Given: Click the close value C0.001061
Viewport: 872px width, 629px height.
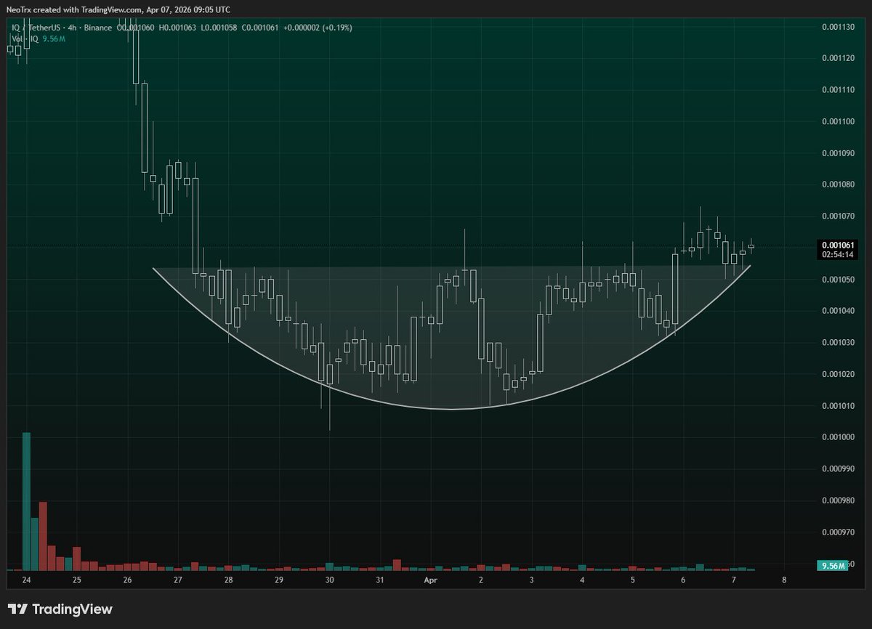Looking at the screenshot, I should pos(260,27).
